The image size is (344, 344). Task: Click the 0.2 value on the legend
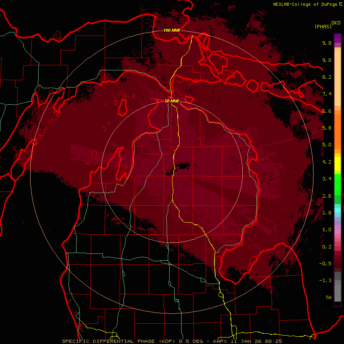click(327, 247)
